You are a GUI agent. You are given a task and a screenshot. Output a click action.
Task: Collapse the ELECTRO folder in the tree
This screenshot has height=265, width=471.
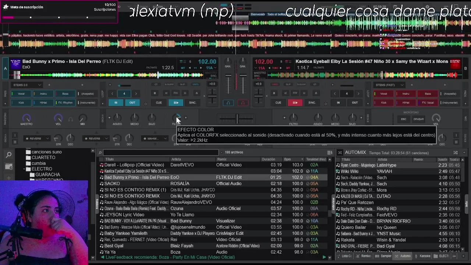pyautogui.click(x=24, y=169)
